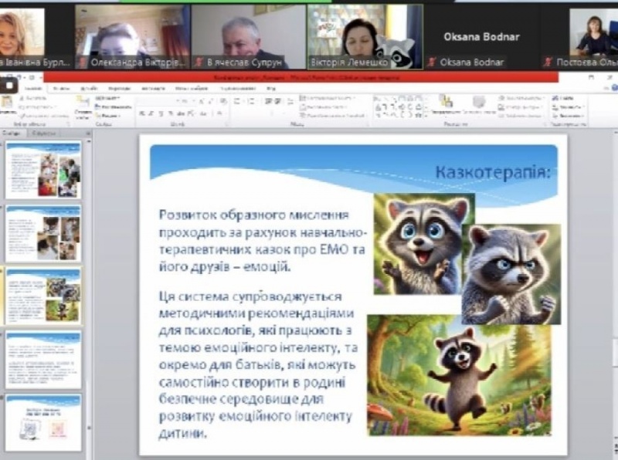The width and height of the screenshot is (618, 460).
Task: Open the Select dropdown in Editing group
Action: [569, 115]
